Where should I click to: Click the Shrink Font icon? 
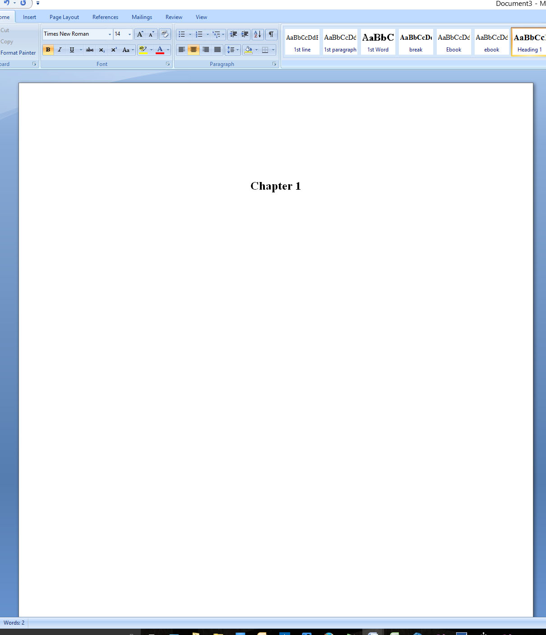coord(152,34)
